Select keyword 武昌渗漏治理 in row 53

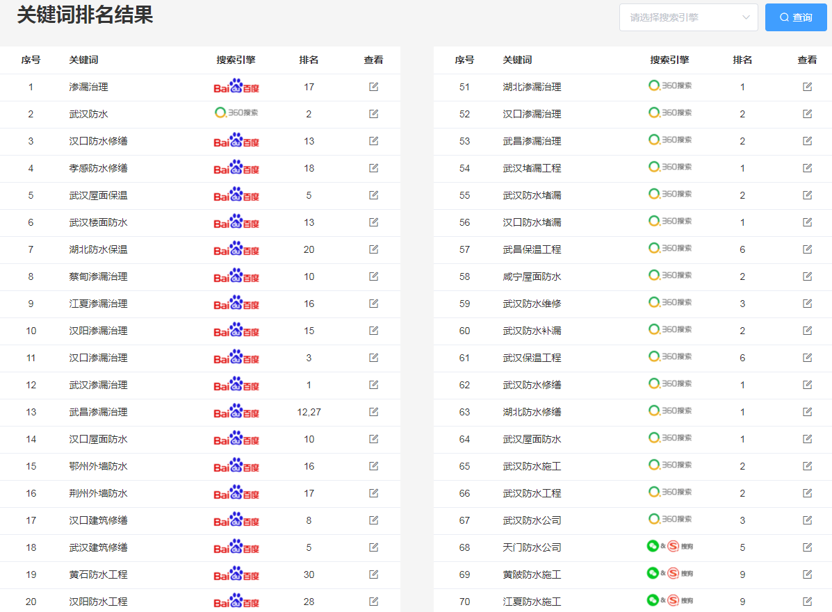pos(532,141)
